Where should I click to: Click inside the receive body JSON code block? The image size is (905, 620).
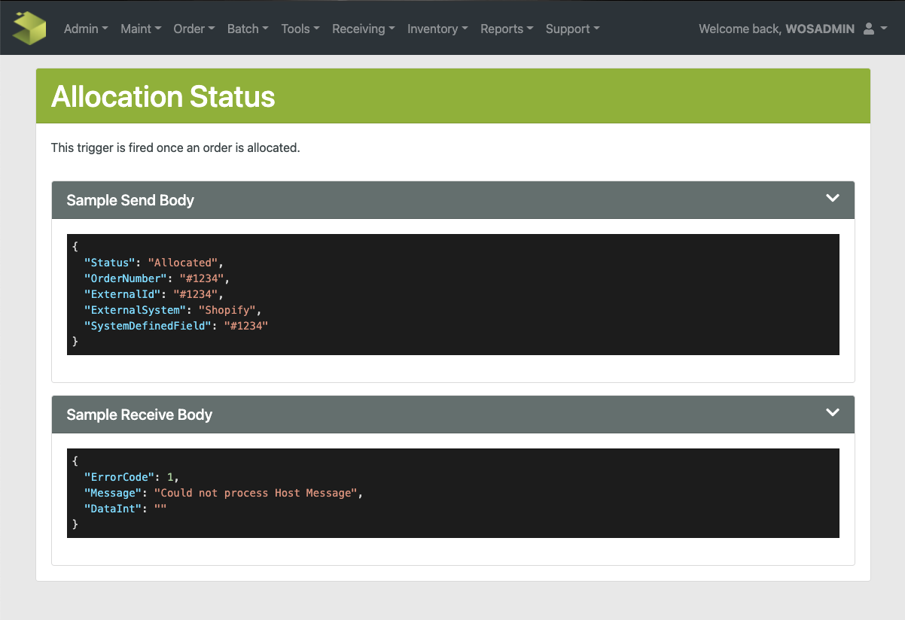(x=452, y=493)
